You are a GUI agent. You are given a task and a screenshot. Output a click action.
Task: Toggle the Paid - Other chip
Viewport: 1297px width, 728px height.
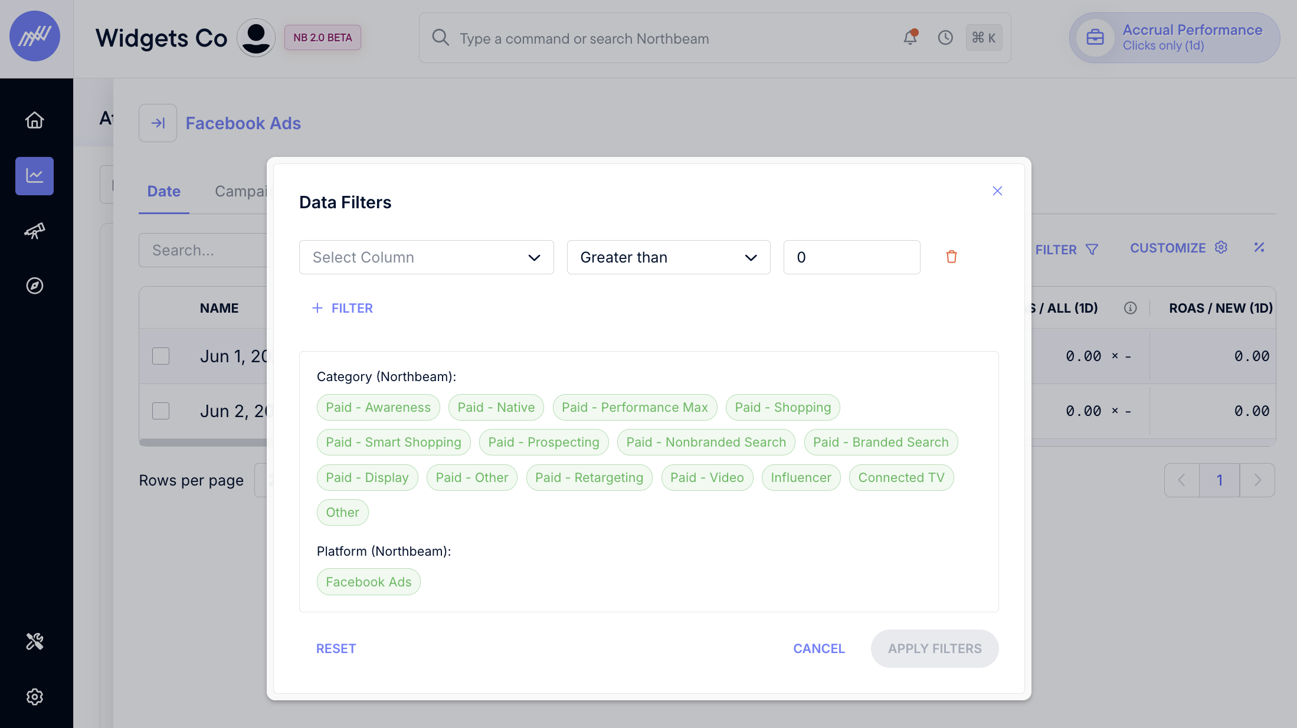(472, 477)
